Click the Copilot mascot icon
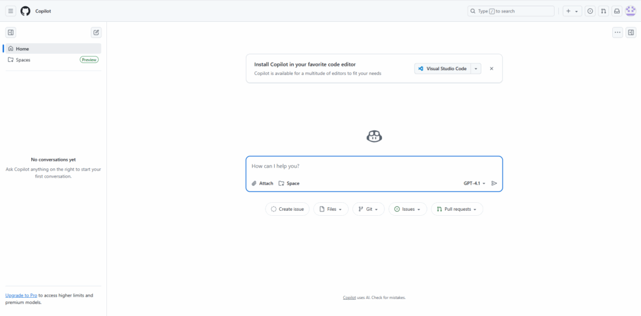Image resolution: width=641 pixels, height=316 pixels. point(374,136)
